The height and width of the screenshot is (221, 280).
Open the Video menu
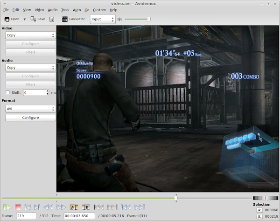pyautogui.click(x=39, y=10)
